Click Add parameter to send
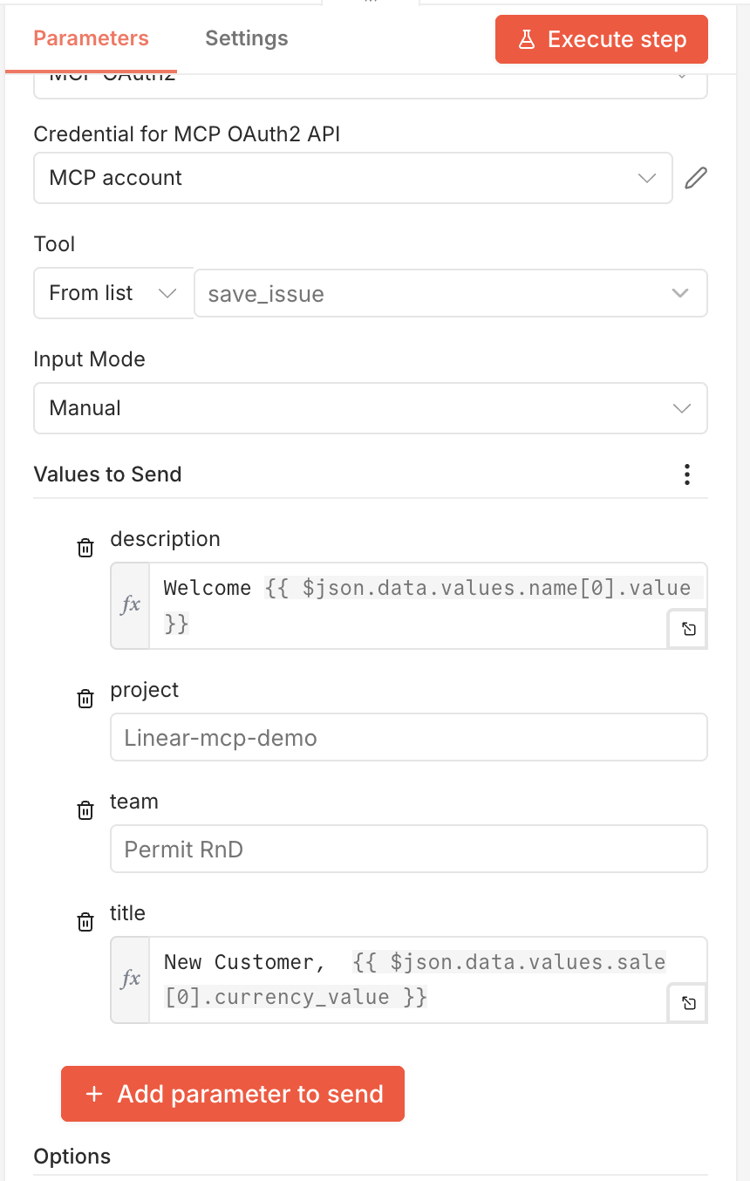Image resolution: width=750 pixels, height=1181 pixels. (x=232, y=1094)
